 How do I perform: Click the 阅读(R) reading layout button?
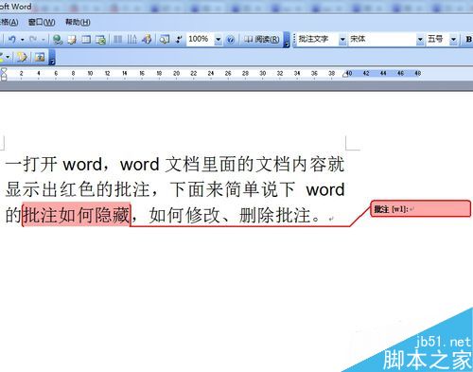(262, 40)
